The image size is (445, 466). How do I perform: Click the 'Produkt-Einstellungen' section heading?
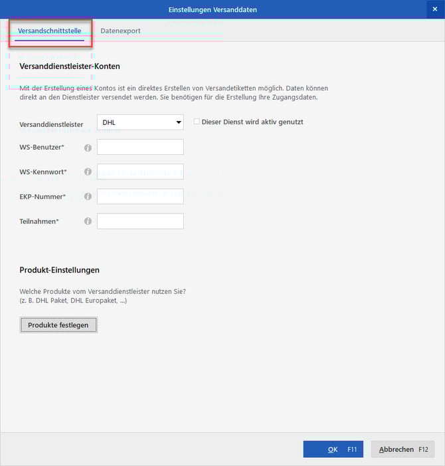tap(60, 270)
